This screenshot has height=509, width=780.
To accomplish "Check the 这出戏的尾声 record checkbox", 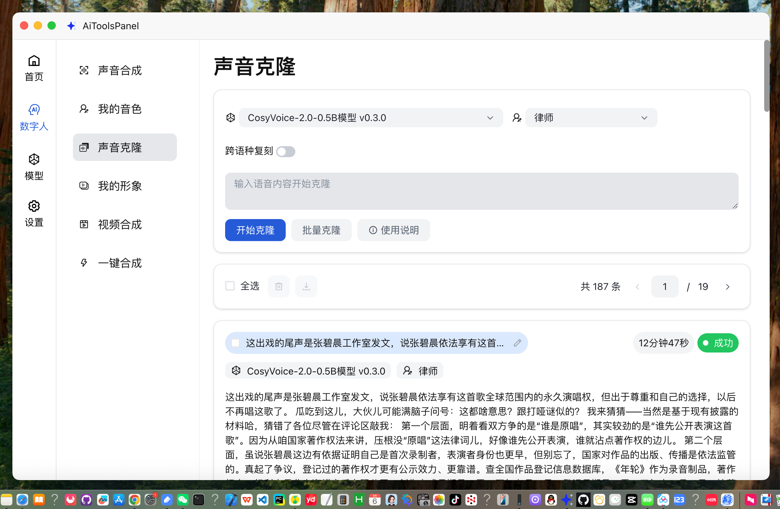I will tap(235, 343).
